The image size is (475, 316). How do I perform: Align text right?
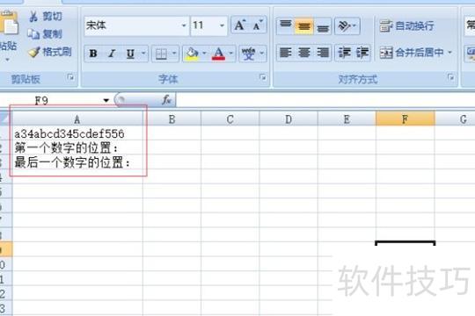click(x=323, y=54)
